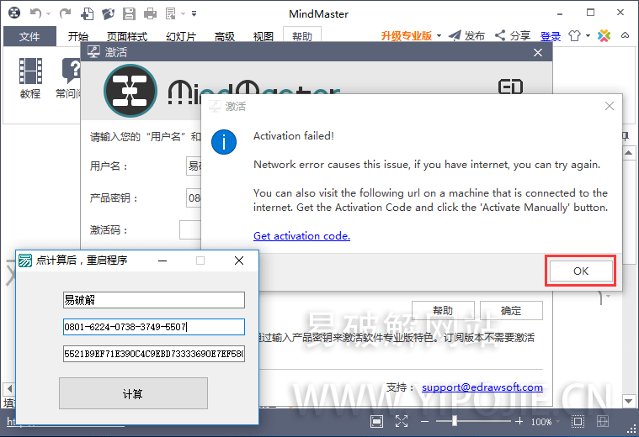Viewport: 639px width, 437px height.
Task: Click OK in Activation failed dialog
Action: [x=581, y=271]
